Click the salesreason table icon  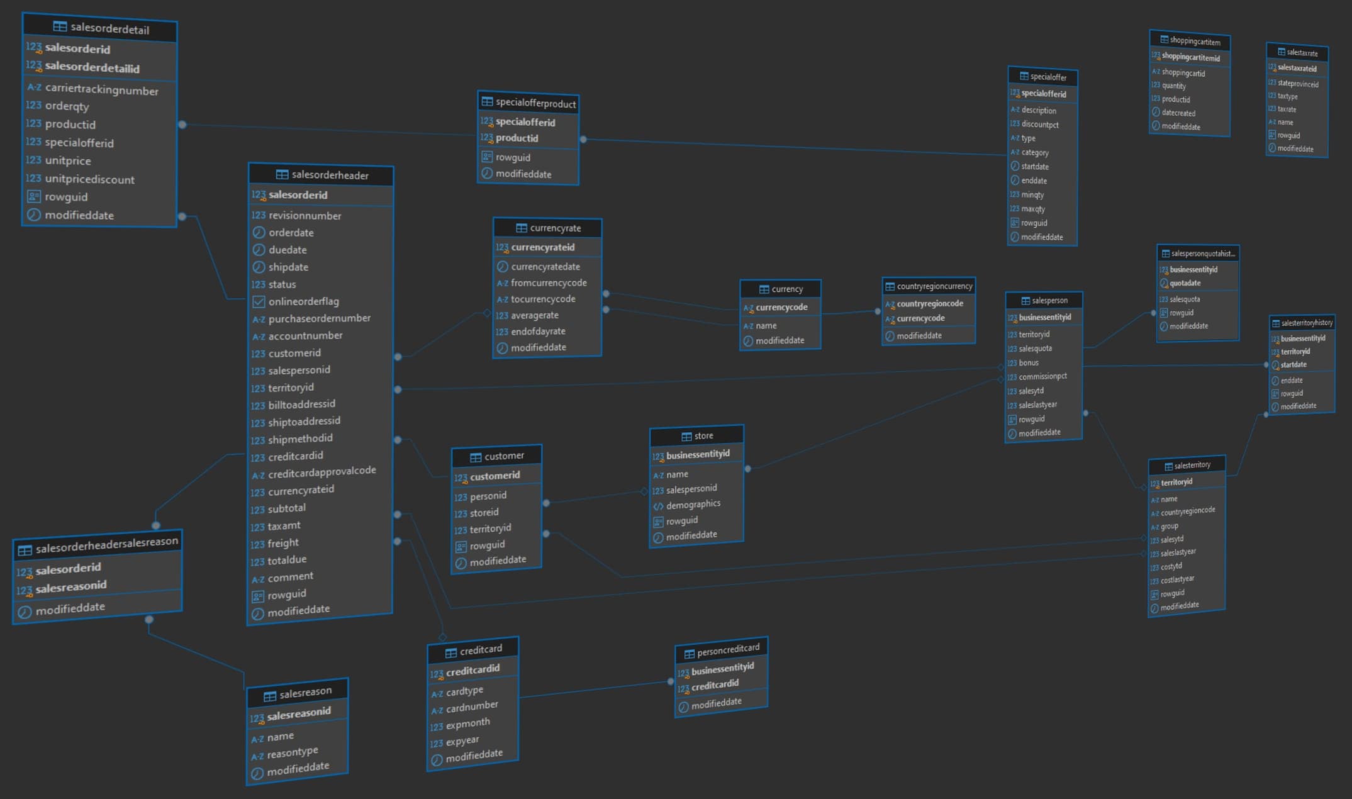270,696
